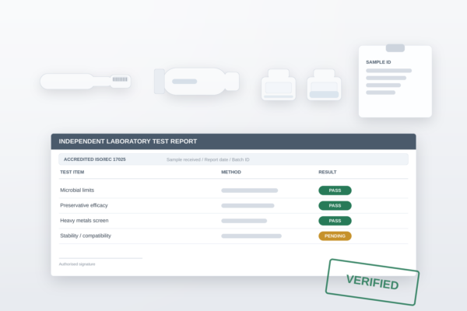The width and height of the screenshot is (467, 311).
Task: Click the bottle's label placeholder
Action: [x=184, y=82]
